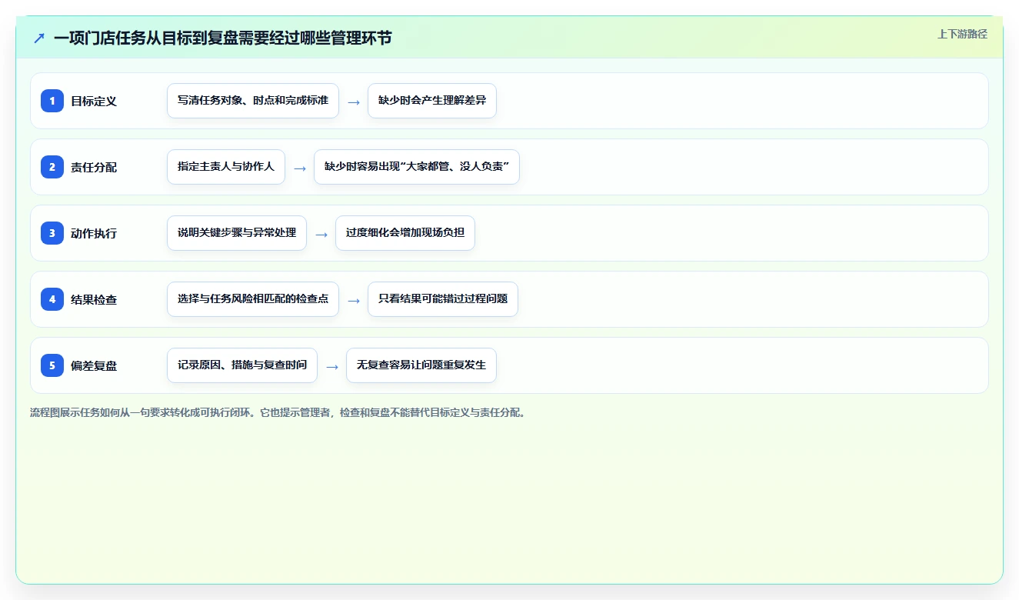Click the step 5 number badge
This screenshot has width=1019, height=600.
click(52, 365)
